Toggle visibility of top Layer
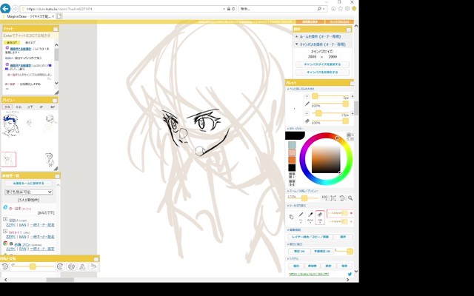This screenshot has width=474, height=296. pyautogui.click(x=351, y=213)
